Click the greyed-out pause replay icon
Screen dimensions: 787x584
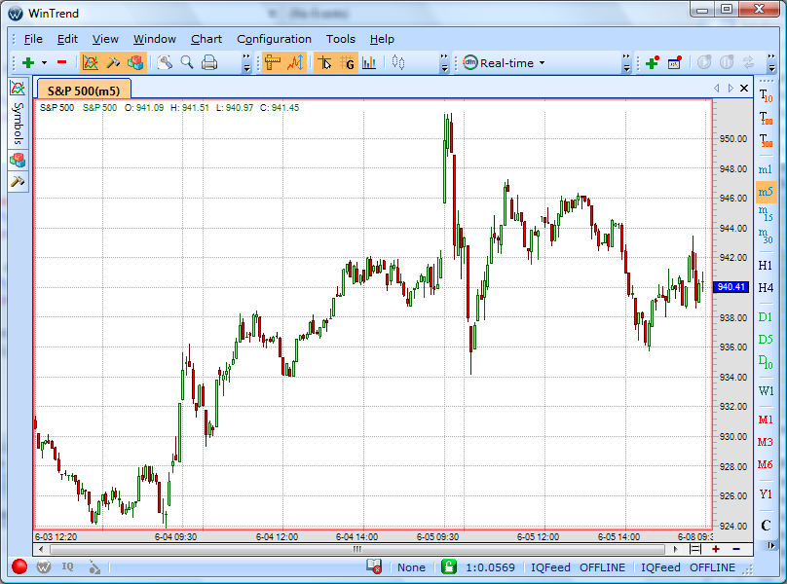[x=727, y=62]
